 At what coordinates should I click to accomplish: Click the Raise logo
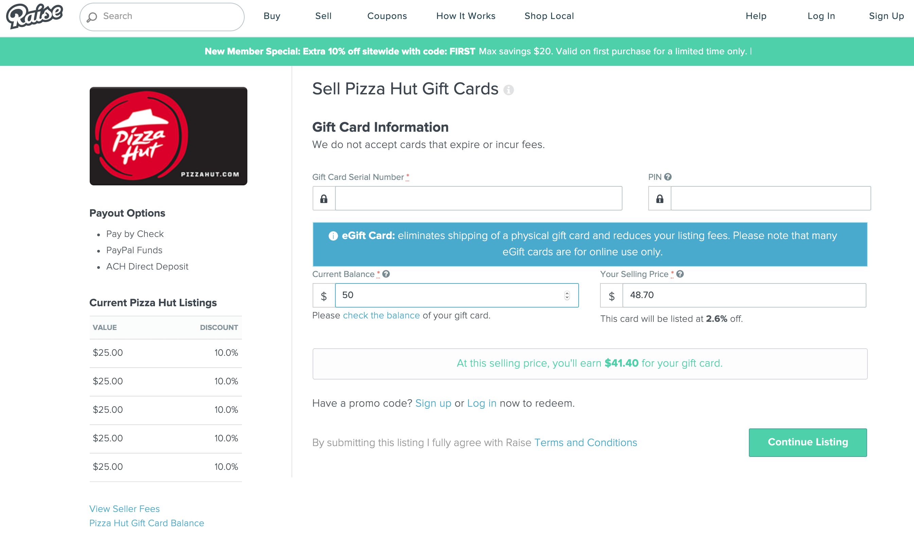click(34, 16)
